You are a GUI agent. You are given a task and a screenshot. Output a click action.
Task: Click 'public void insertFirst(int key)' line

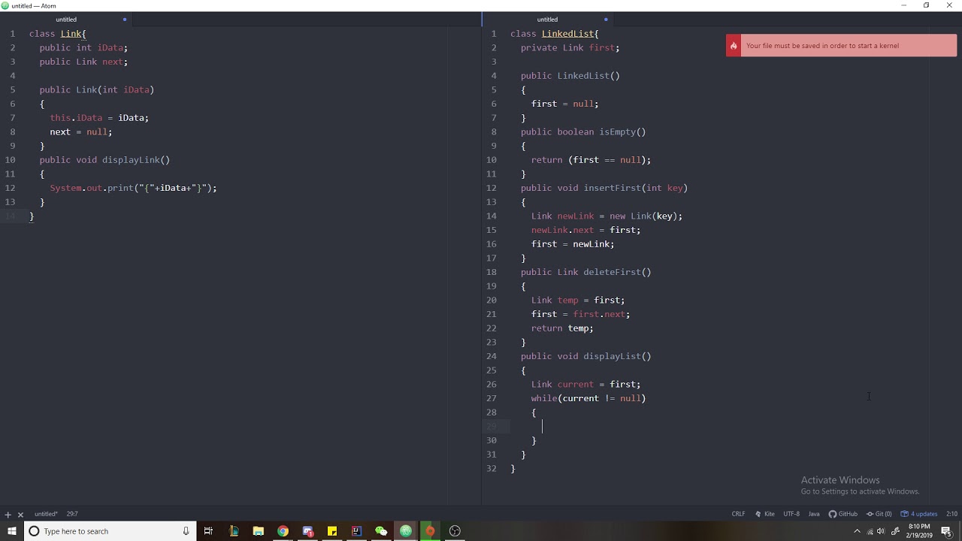(x=604, y=188)
